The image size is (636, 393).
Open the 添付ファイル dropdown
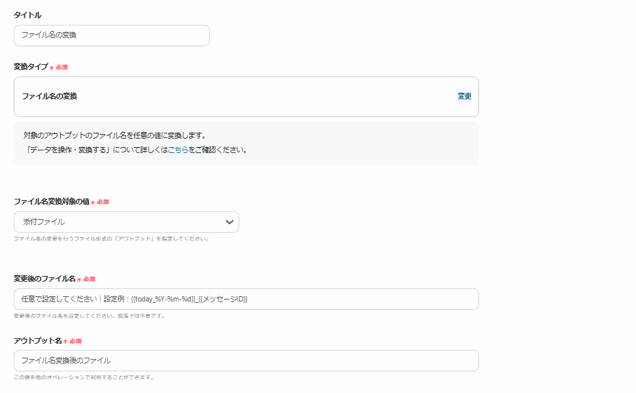(126, 222)
